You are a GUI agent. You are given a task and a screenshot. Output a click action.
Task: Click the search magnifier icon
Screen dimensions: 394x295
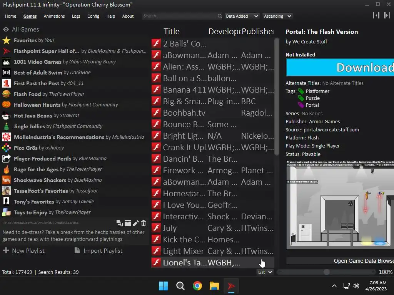click(220, 16)
